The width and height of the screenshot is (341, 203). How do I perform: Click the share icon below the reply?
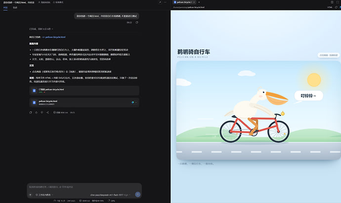pyautogui.click(x=47, y=112)
